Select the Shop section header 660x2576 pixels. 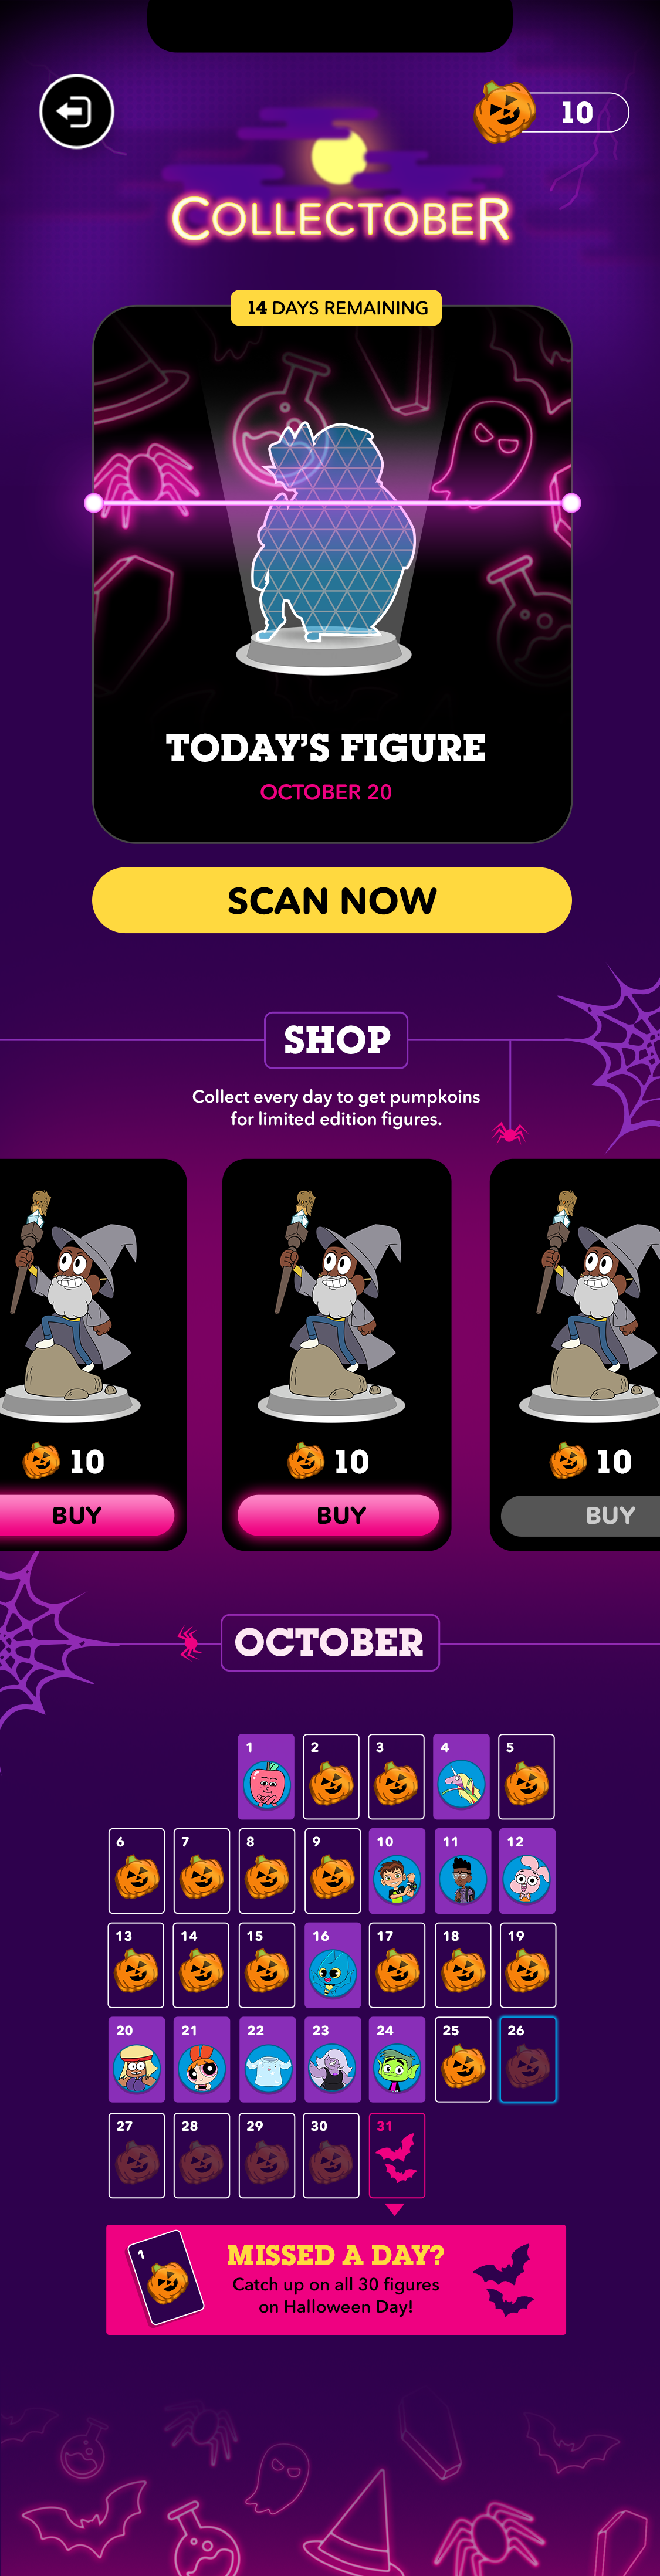tap(336, 1040)
